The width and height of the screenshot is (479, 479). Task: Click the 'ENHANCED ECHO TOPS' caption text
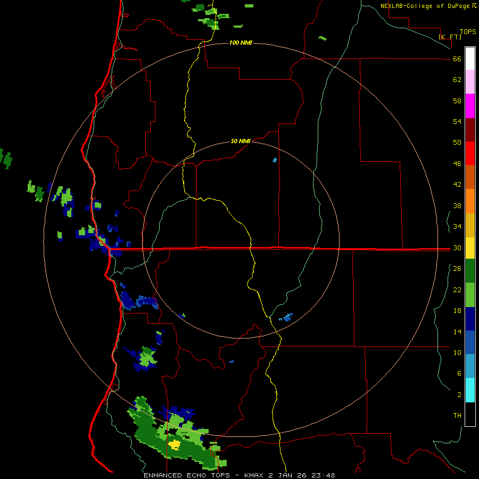pyautogui.click(x=187, y=475)
